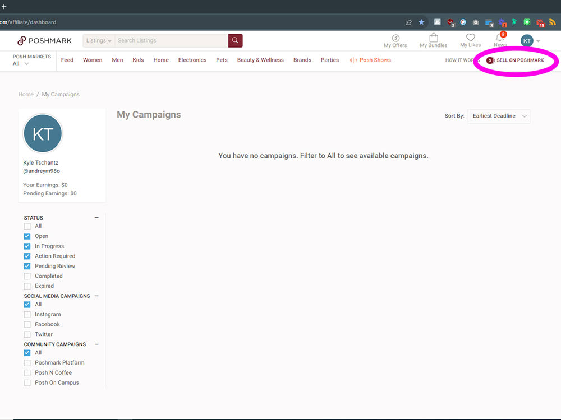The image size is (561, 420).
Task: Check the Twitter campaign checkbox
Action: click(x=27, y=335)
